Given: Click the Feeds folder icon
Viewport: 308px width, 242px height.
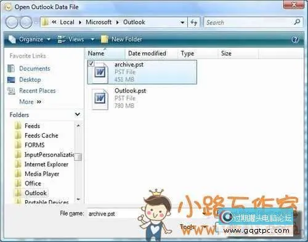Looking at the screenshot, I should (18, 126).
